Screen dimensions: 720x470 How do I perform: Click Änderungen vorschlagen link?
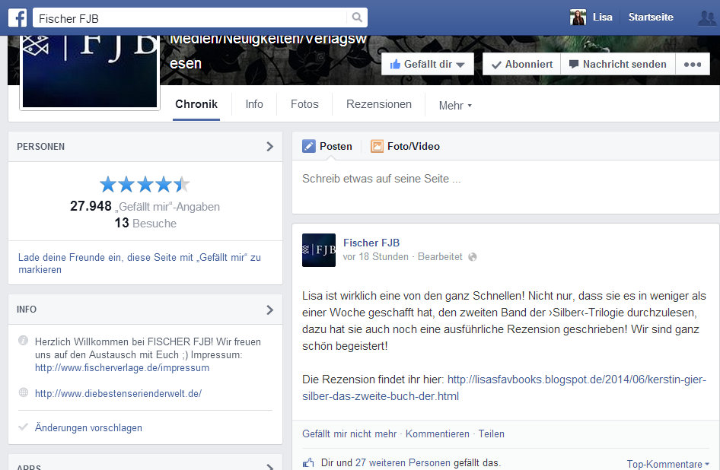pyautogui.click(x=88, y=427)
